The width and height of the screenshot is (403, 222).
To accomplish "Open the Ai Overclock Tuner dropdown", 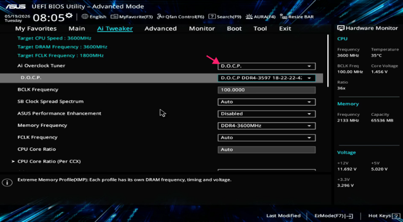I will (266, 66).
